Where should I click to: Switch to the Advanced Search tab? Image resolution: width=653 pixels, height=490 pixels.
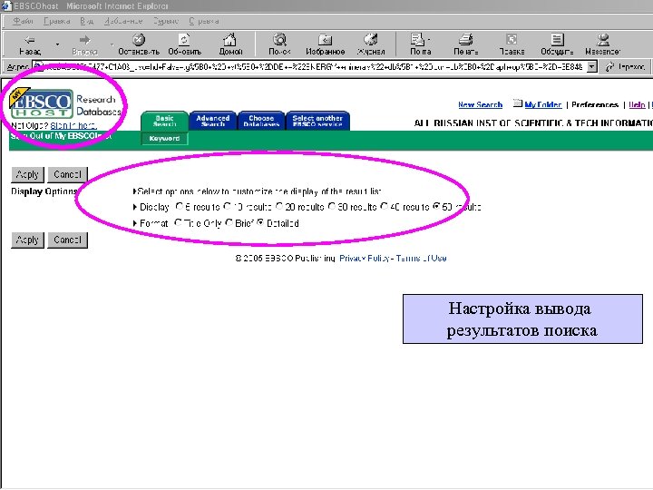point(213,121)
